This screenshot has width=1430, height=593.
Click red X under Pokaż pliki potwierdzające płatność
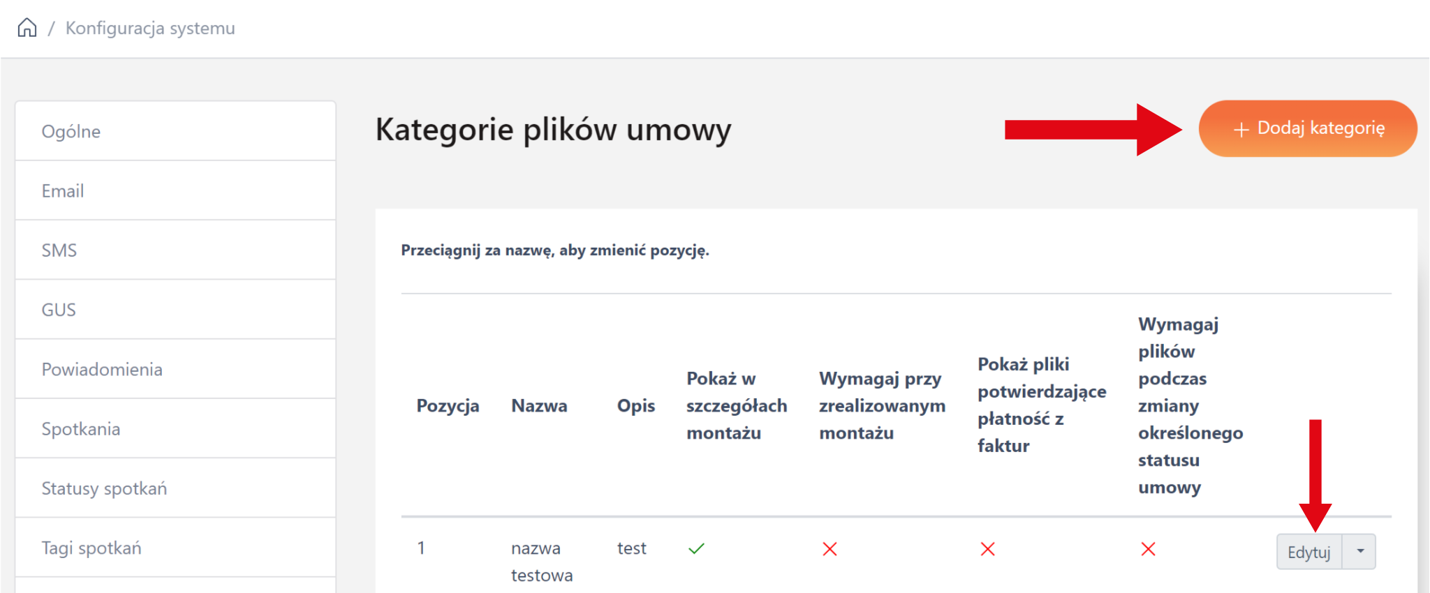987,549
